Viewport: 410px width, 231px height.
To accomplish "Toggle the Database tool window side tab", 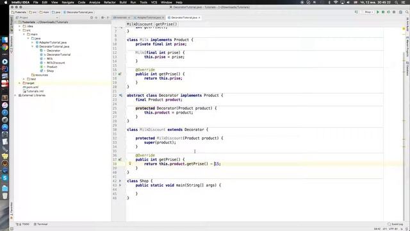I will pyautogui.click(x=407, y=69).
